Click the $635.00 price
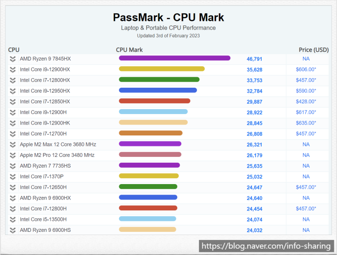The image size is (337, 255). tap(306, 123)
